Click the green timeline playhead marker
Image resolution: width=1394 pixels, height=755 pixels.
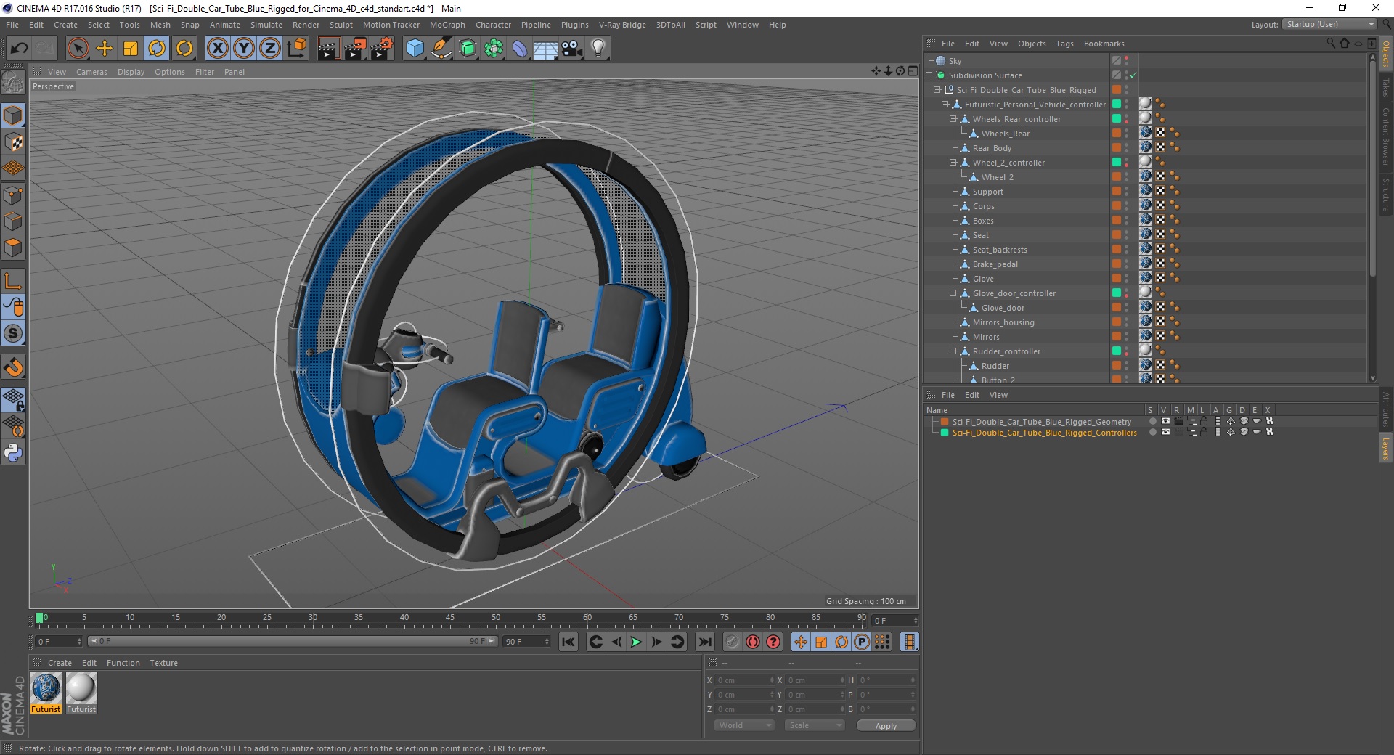(x=39, y=618)
